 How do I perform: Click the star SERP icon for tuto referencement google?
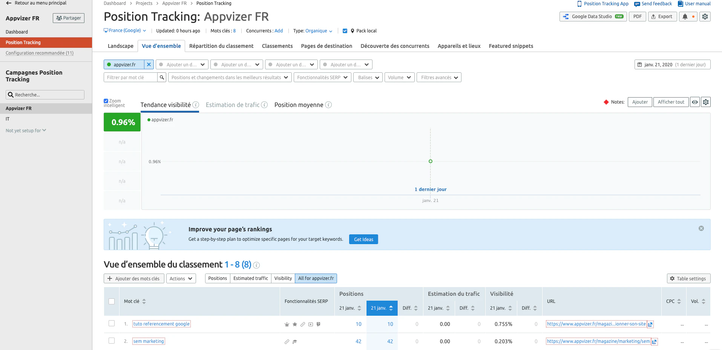point(295,324)
